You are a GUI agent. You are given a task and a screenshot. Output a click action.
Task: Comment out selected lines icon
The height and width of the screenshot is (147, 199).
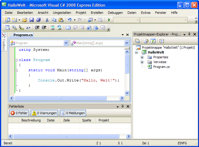point(53,28)
